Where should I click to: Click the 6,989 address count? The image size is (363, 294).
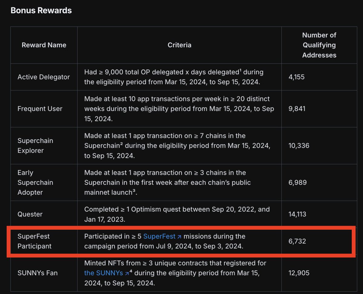tap(298, 183)
